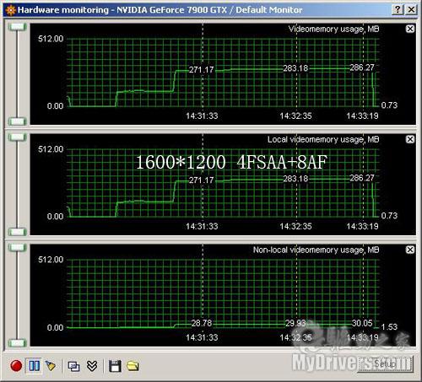
Task: Click the 14:31:33 marker in the Videomemory graph
Action: point(202,116)
